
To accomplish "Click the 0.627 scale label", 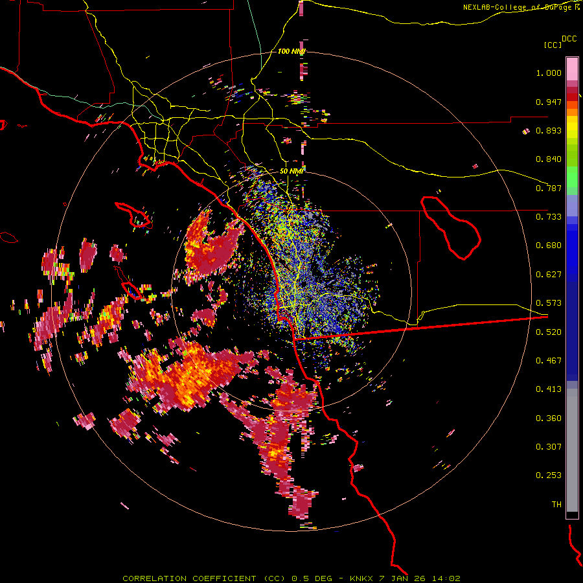I will [549, 275].
